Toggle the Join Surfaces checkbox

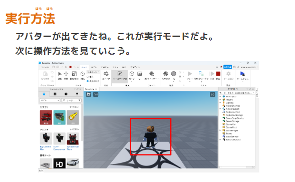pyautogui.click(x=88, y=81)
